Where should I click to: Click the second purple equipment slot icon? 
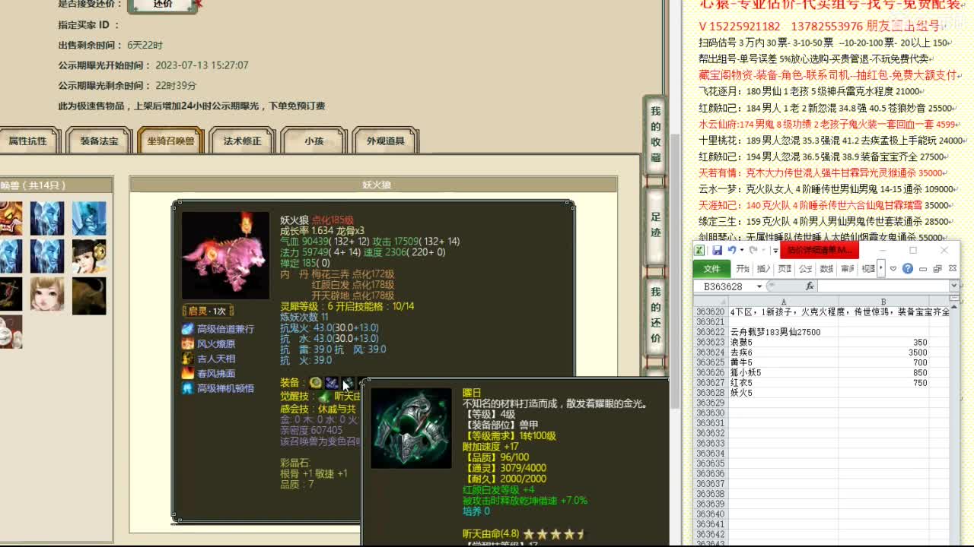click(x=332, y=383)
